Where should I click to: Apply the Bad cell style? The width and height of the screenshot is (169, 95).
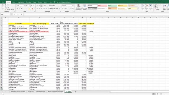(103, 6)
